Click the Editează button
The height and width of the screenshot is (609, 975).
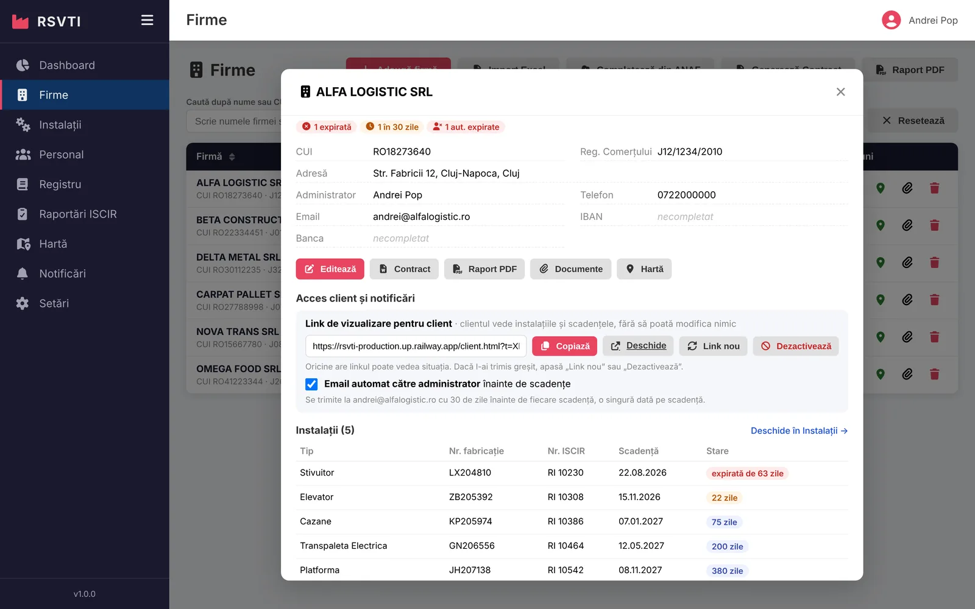[x=330, y=269]
